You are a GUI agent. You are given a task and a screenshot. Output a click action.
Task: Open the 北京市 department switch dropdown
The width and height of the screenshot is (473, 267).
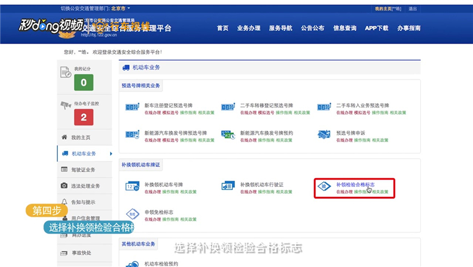(120, 9)
